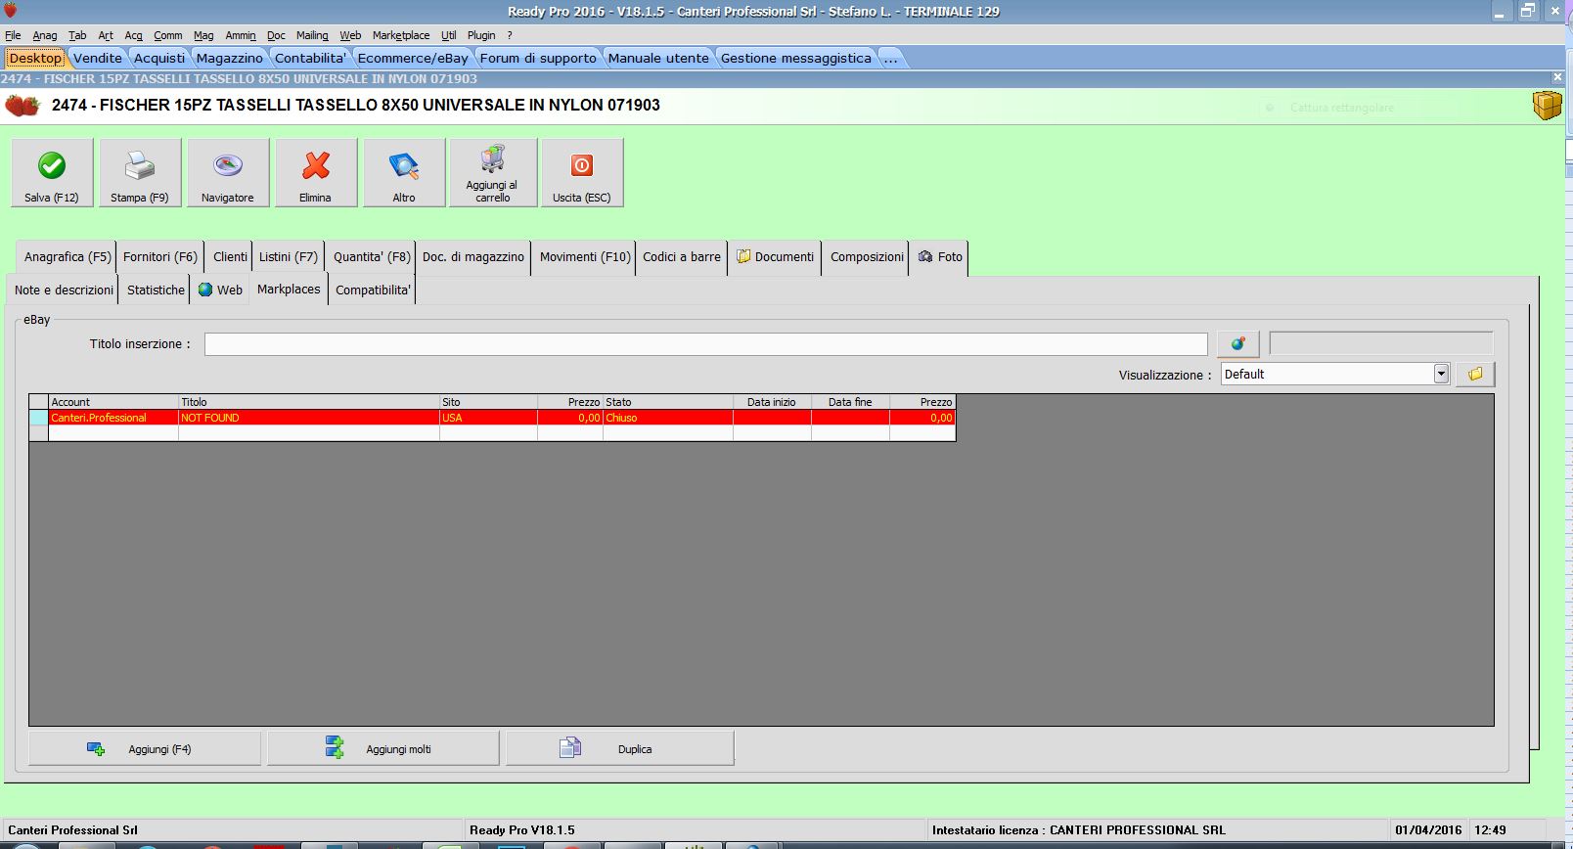
Task: Click the Chiuso status cell
Action: (668, 418)
